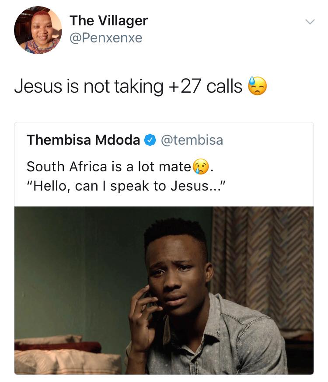
Task: Click the blue verified badge
Action: (150, 140)
